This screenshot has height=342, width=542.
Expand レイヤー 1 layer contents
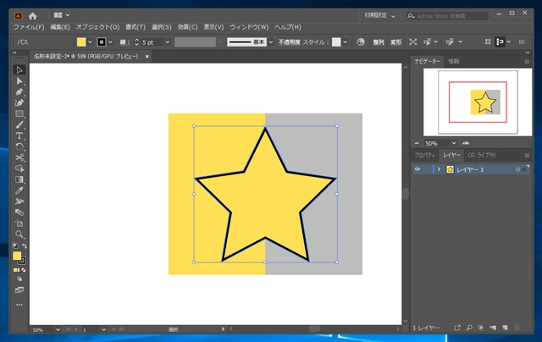439,169
